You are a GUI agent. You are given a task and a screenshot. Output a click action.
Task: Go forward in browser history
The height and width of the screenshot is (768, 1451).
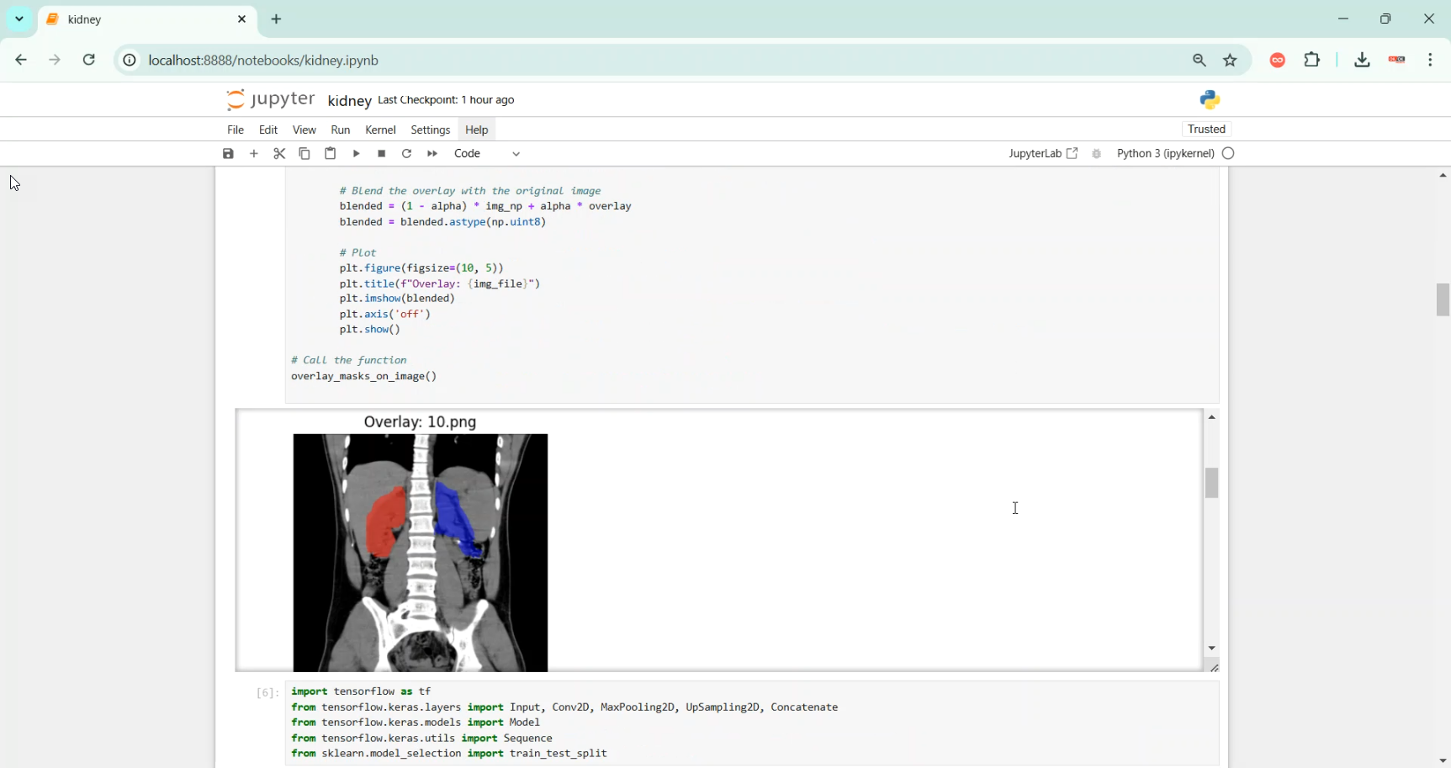point(56,61)
